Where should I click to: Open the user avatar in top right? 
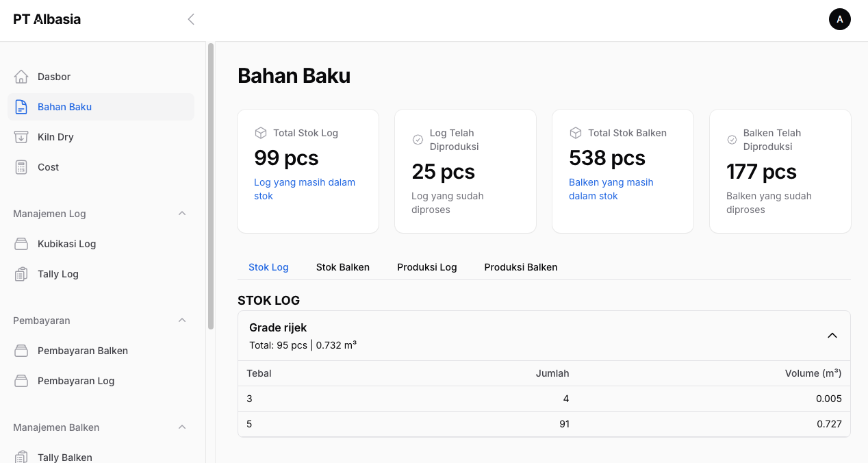(839, 19)
